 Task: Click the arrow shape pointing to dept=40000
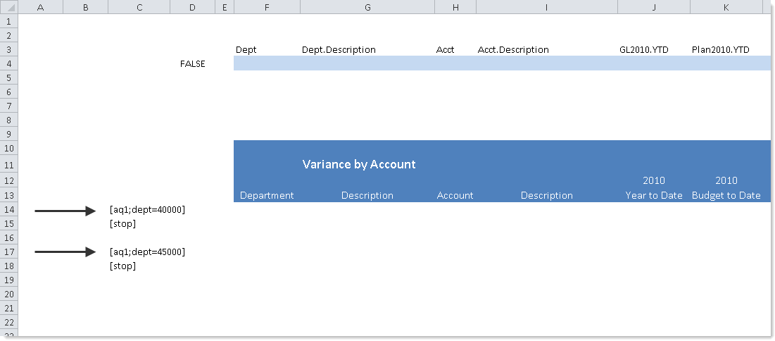coord(65,210)
